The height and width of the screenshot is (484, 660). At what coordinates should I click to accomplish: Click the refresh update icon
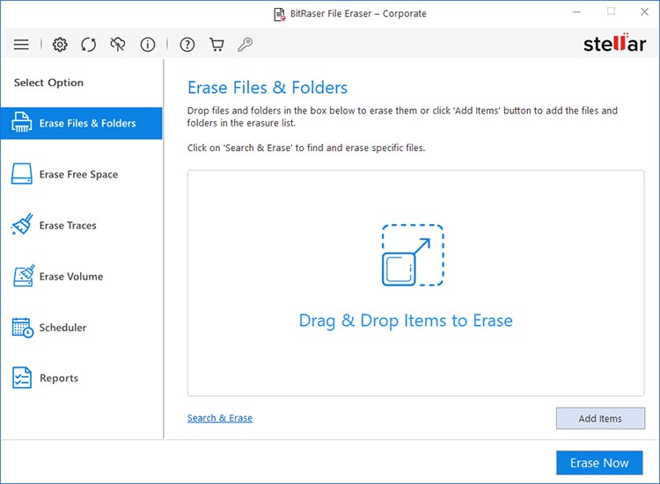[x=88, y=44]
